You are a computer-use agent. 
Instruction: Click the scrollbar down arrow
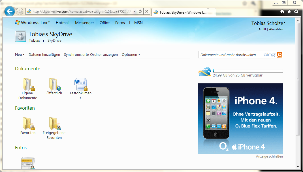point(298,167)
